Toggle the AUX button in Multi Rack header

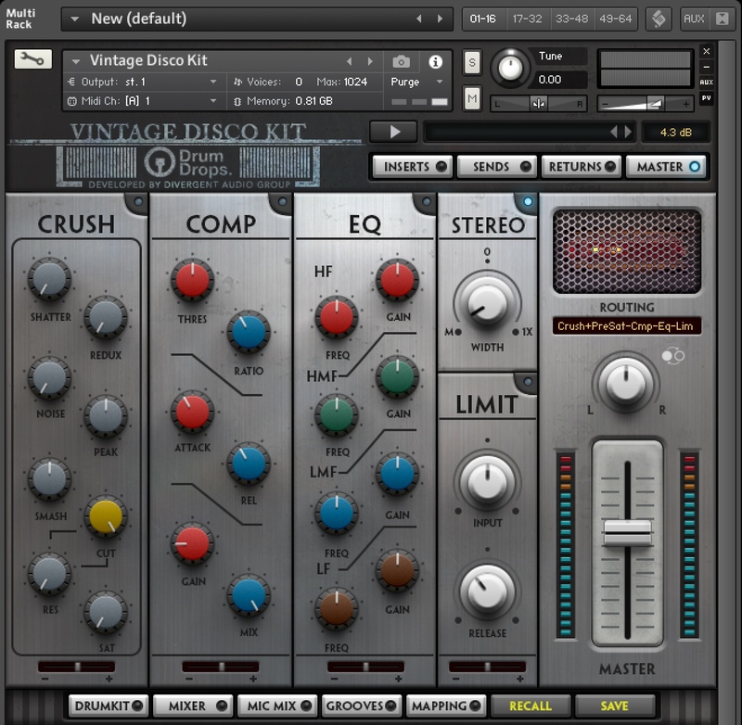tap(694, 19)
